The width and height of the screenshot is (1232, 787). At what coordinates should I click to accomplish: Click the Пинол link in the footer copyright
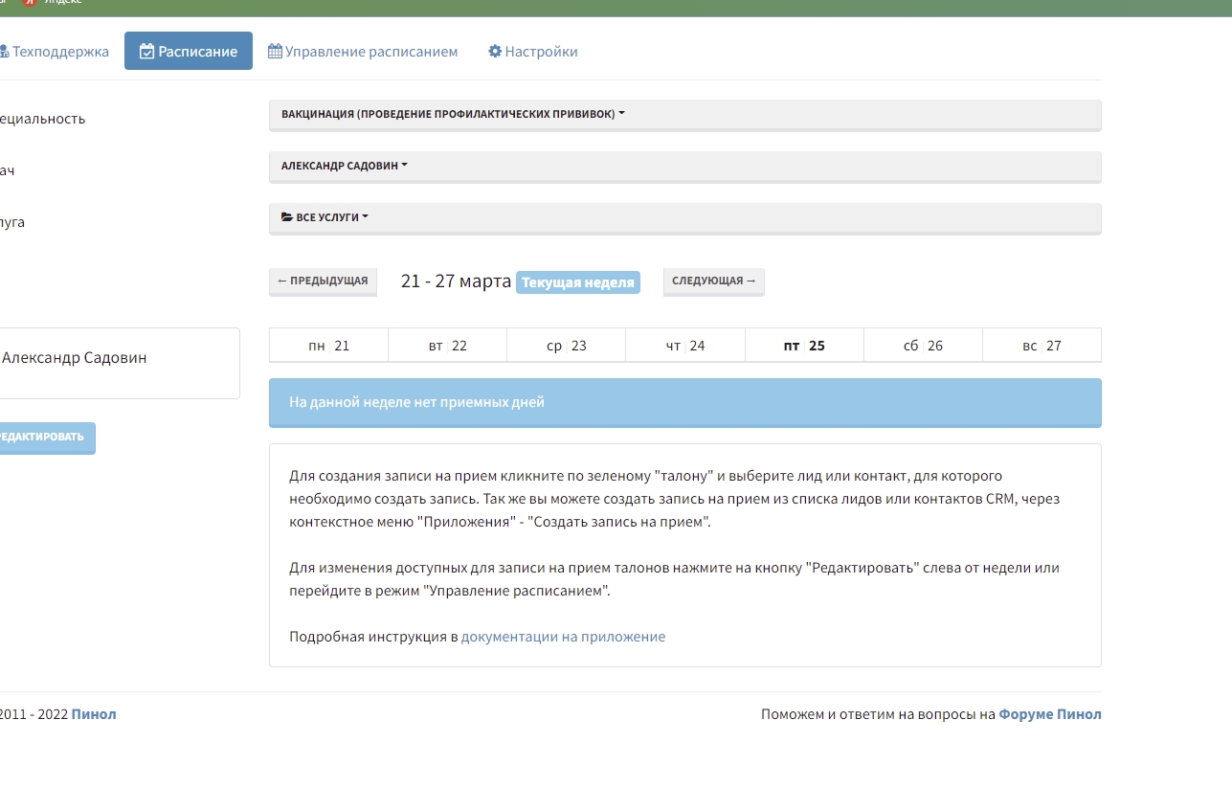(94, 714)
